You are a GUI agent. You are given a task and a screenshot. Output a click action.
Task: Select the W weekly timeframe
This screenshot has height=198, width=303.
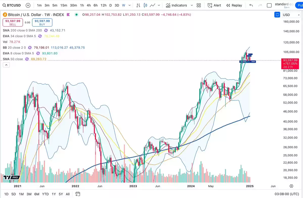tap(123, 5)
